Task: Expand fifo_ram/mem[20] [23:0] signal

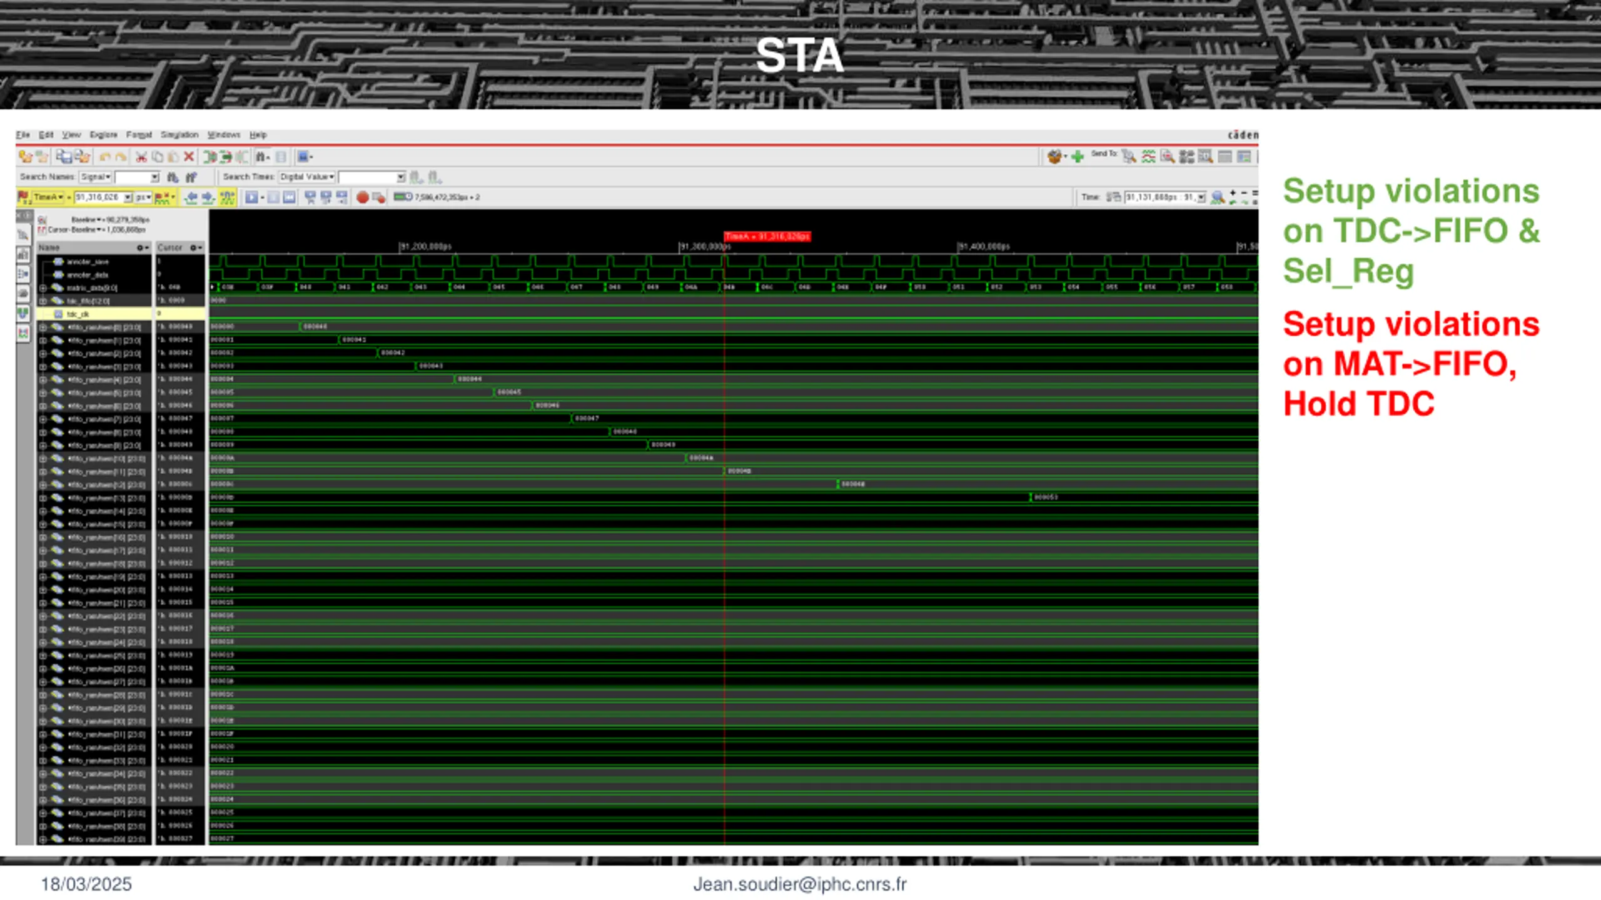Action: coord(43,590)
